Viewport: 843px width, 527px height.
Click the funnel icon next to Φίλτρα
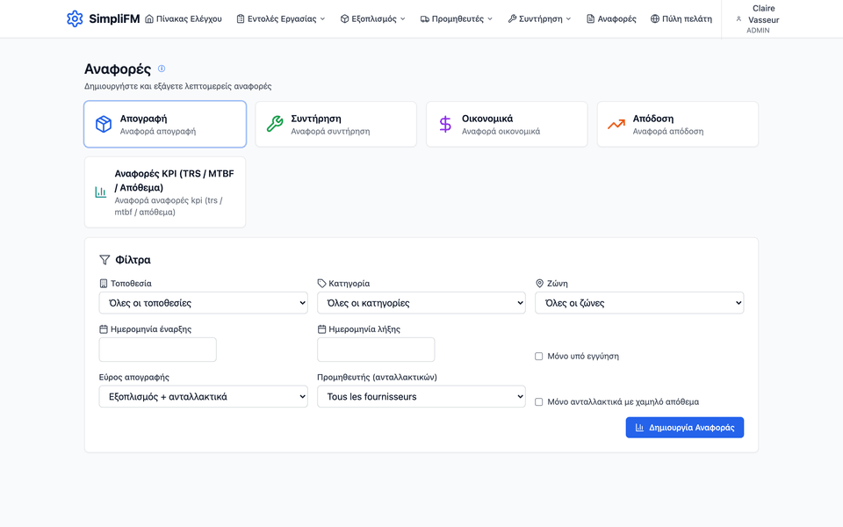104,260
